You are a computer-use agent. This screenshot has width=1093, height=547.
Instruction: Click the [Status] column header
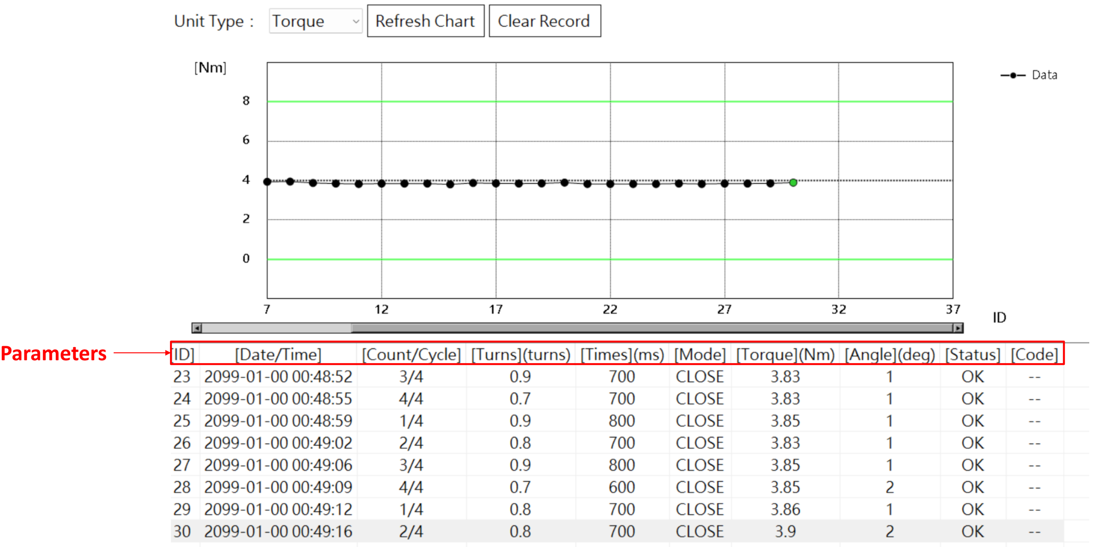[972, 355]
